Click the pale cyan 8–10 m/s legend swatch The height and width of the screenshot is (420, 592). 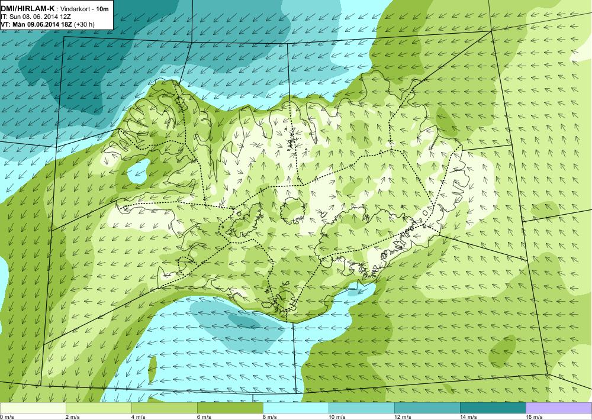pos(295,408)
